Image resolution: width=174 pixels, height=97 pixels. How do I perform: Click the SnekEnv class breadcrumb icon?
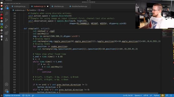(28, 10)
